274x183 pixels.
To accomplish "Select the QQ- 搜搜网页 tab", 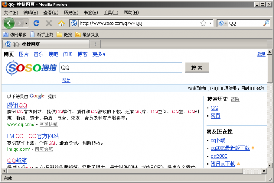I will click(x=46, y=44).
